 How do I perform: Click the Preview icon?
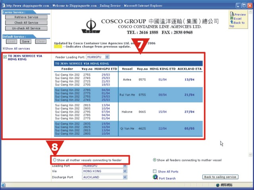pyautogui.click(x=232, y=14)
